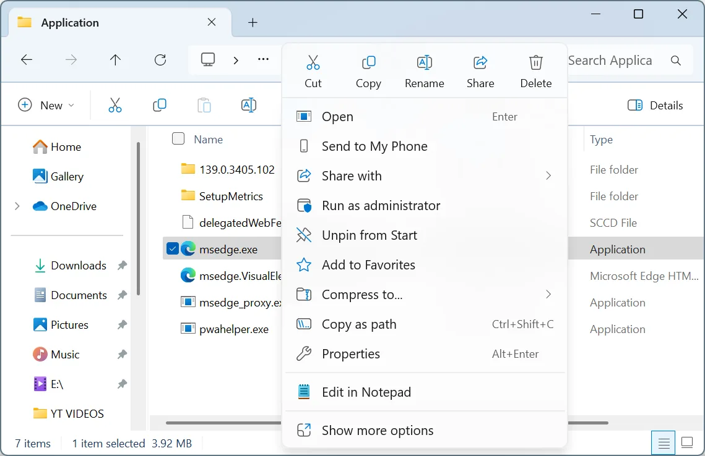
Task: Go forward with the right arrow
Action: pyautogui.click(x=71, y=60)
